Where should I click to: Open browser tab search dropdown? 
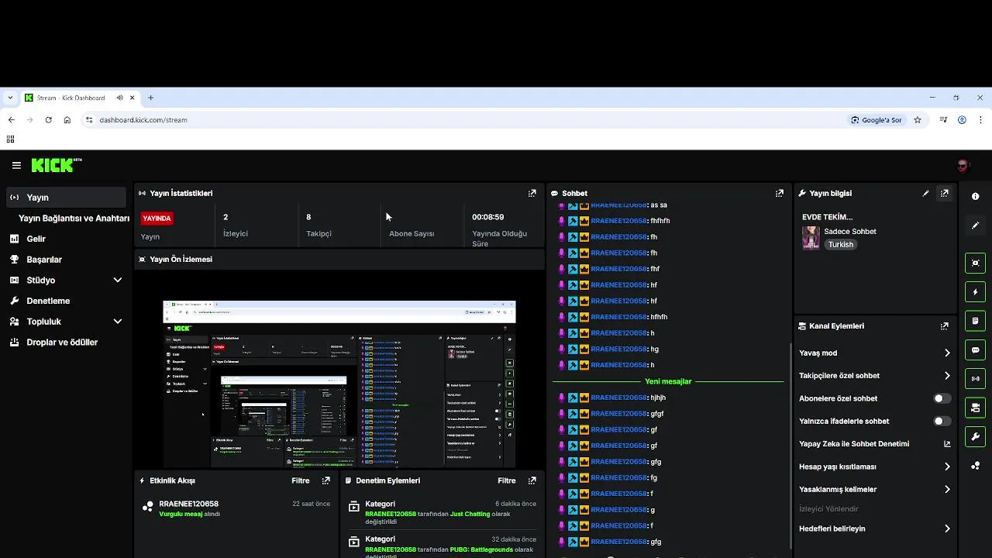10,98
